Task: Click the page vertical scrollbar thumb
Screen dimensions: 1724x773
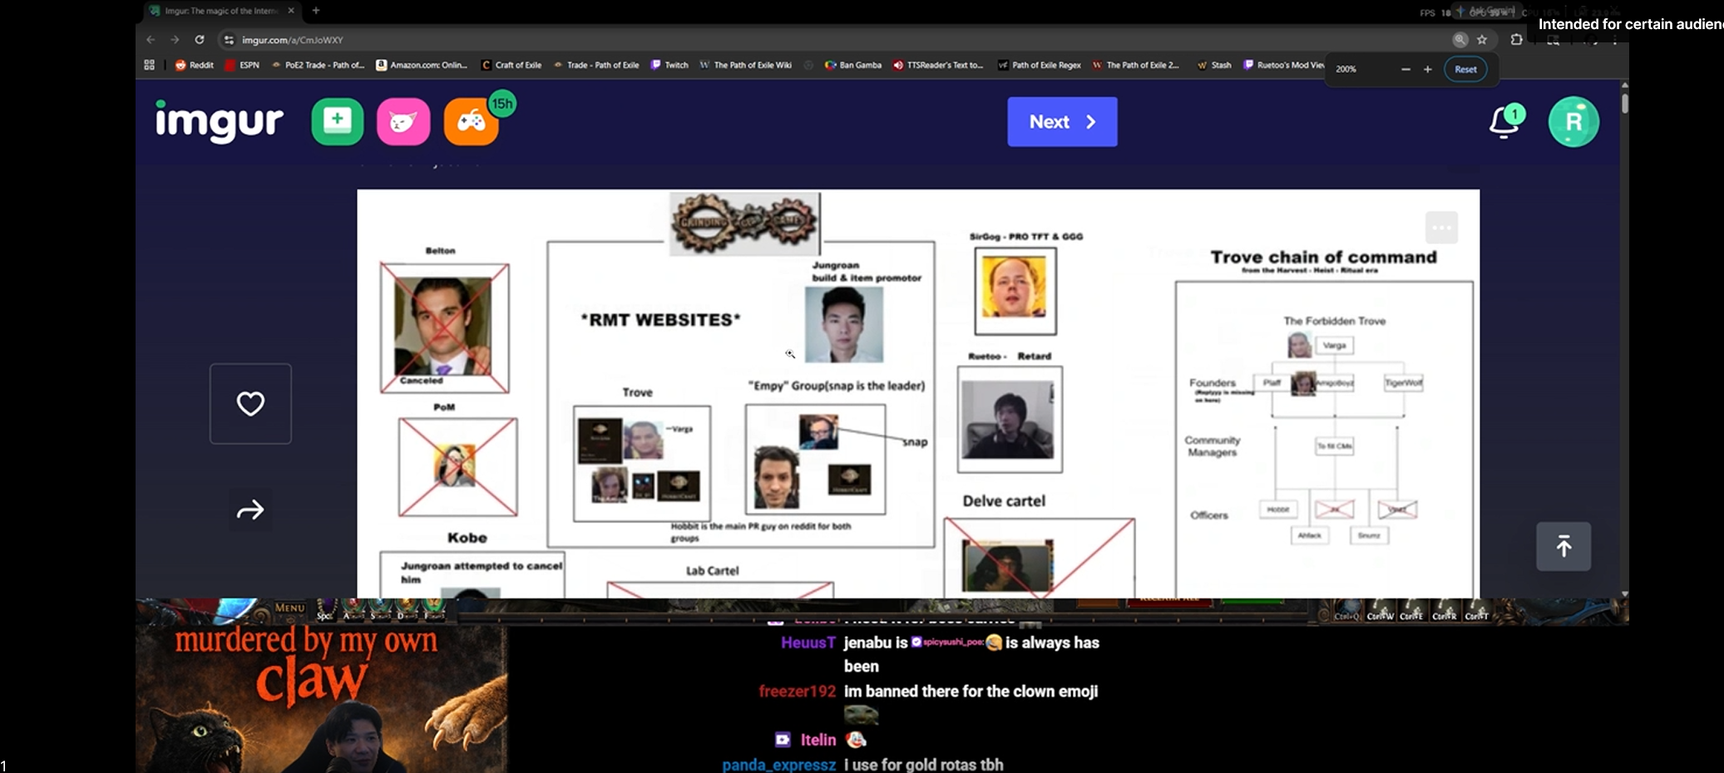Action: click(x=1624, y=104)
